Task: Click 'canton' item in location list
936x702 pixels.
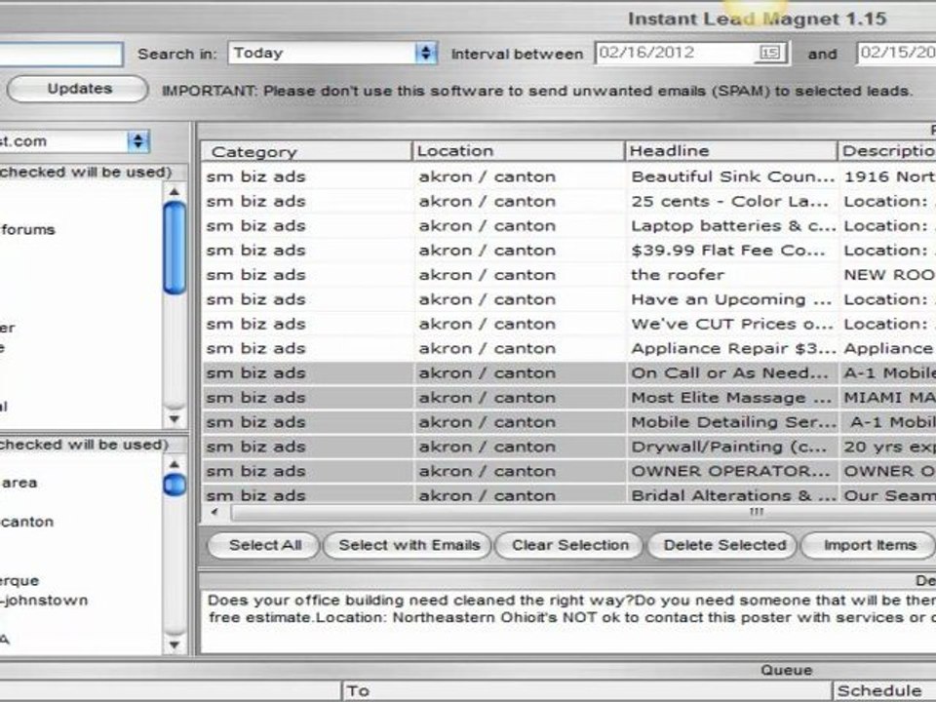Action: pos(27,523)
